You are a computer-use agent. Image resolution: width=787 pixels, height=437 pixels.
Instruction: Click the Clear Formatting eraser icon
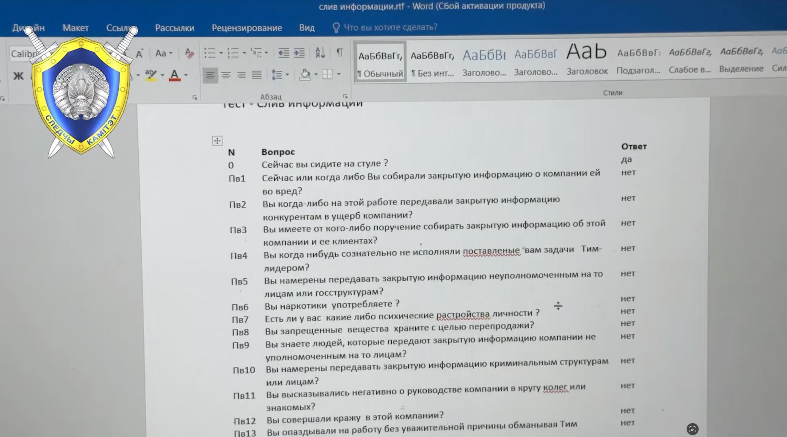pyautogui.click(x=189, y=53)
